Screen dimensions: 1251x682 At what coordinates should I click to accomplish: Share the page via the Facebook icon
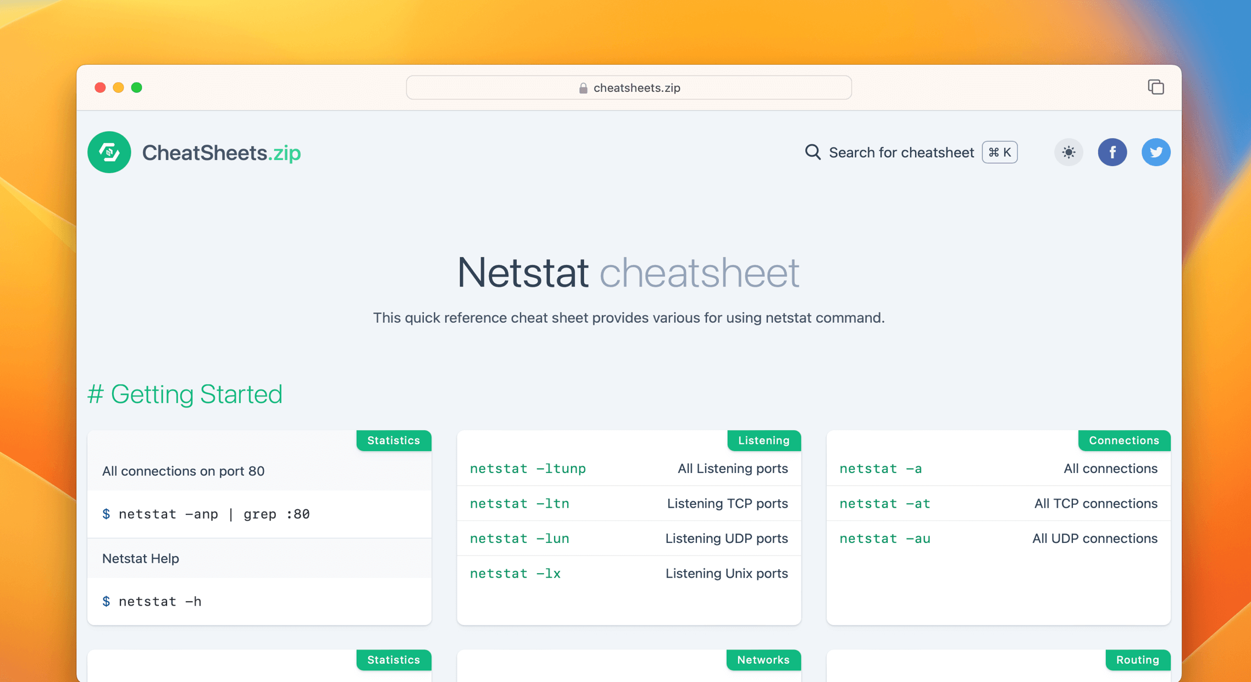(1112, 152)
